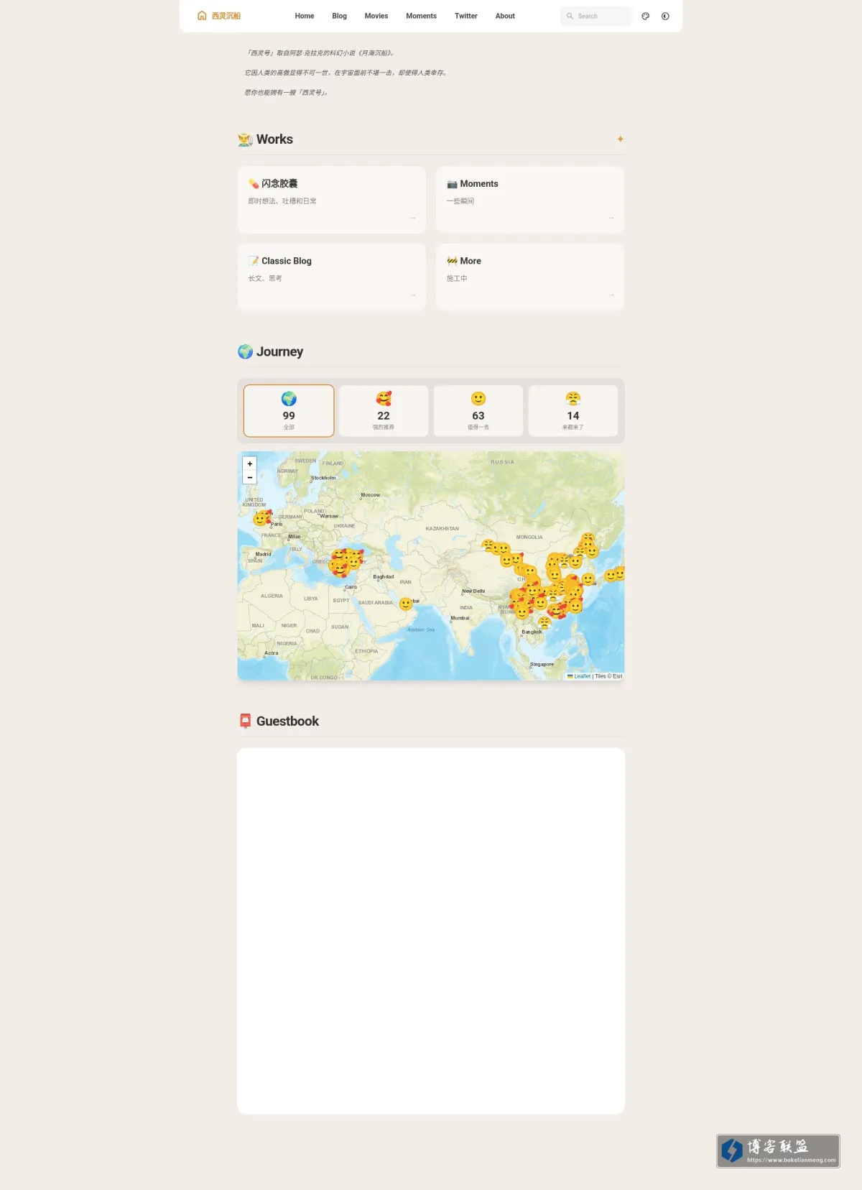This screenshot has width=862, height=1190.
Task: Click the Works section heading
Action: tap(266, 139)
